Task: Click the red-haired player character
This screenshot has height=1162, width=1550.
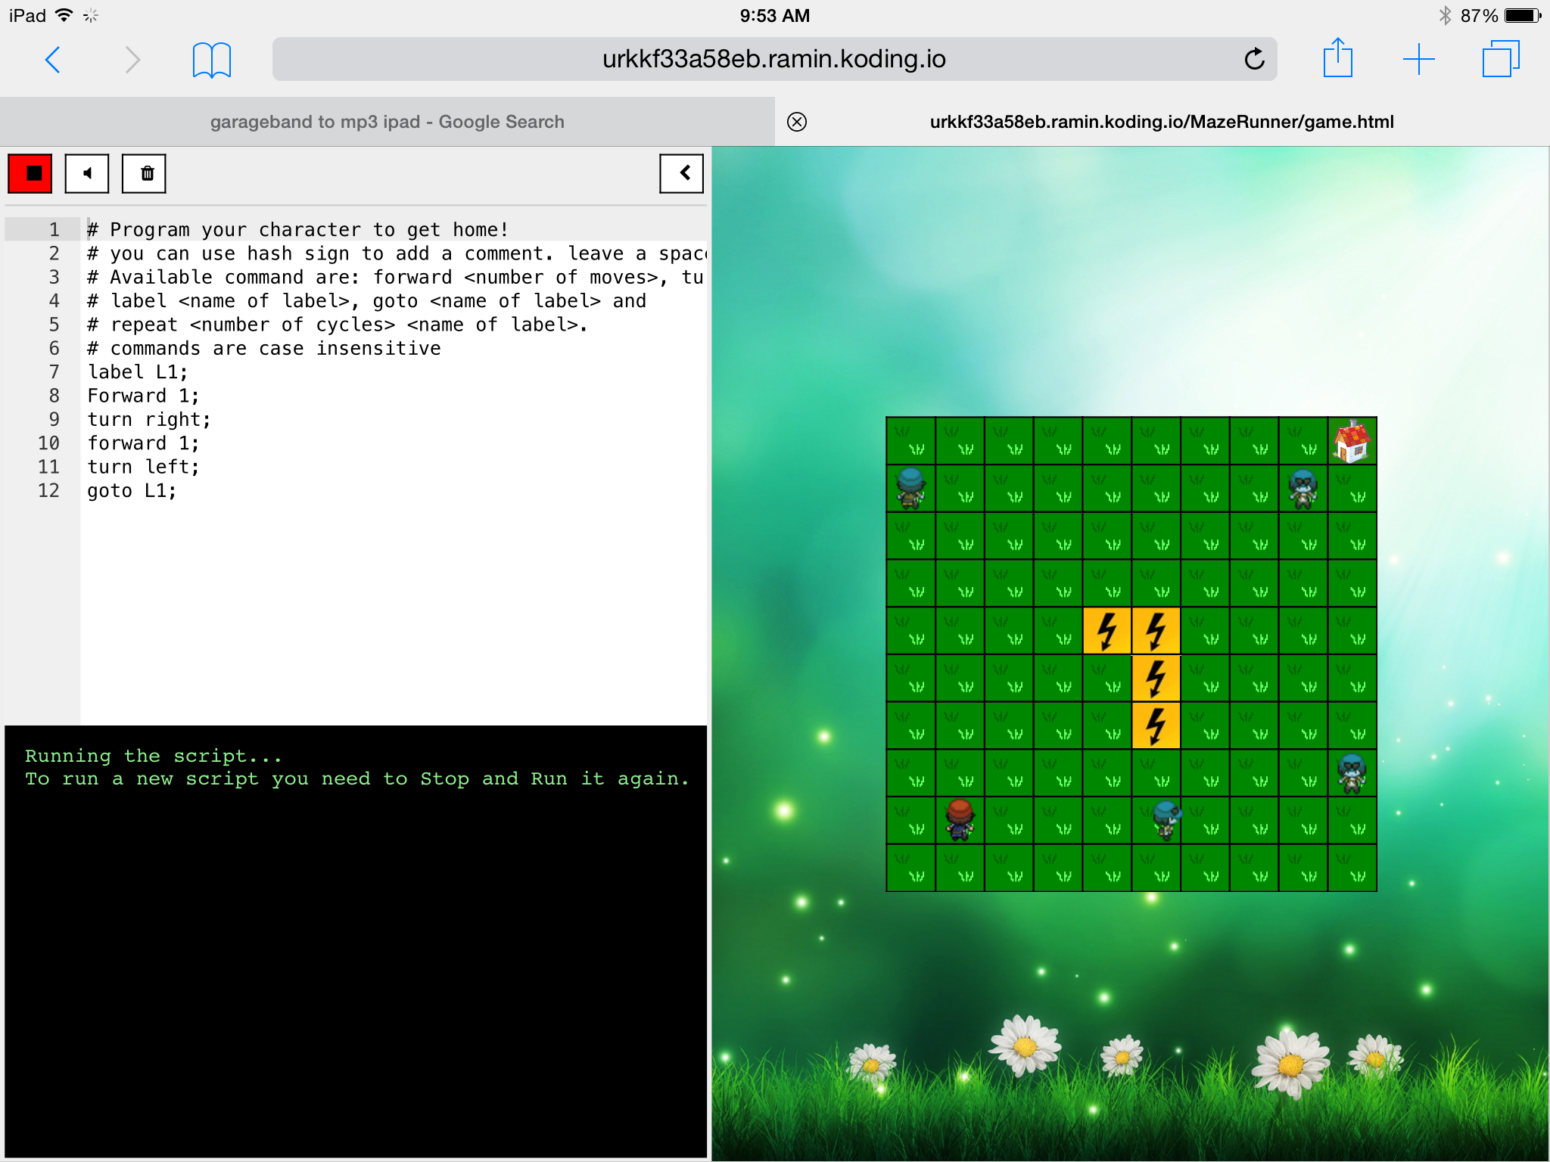Action: point(960,820)
